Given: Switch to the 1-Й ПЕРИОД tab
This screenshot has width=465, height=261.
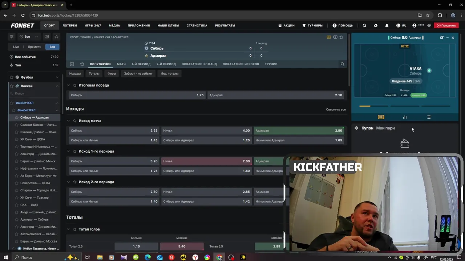Looking at the screenshot, I should 141,64.
